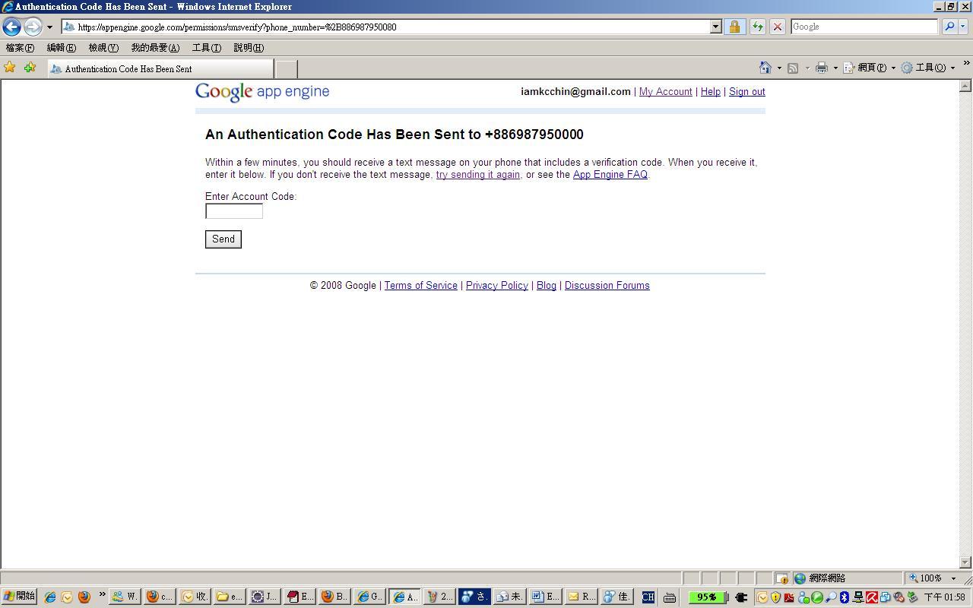Expand quick launch overflow chevron
The height and width of the screenshot is (608, 973).
pos(102,595)
